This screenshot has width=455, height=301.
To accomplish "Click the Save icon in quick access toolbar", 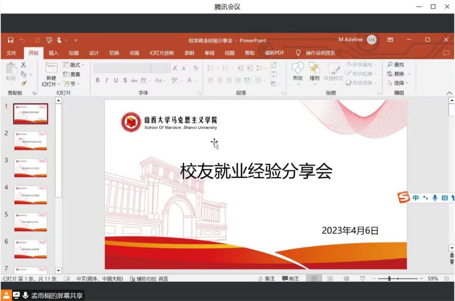I will pos(10,40).
